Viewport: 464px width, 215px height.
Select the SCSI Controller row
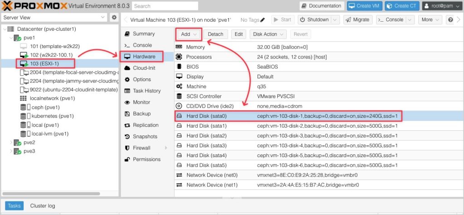coord(319,96)
